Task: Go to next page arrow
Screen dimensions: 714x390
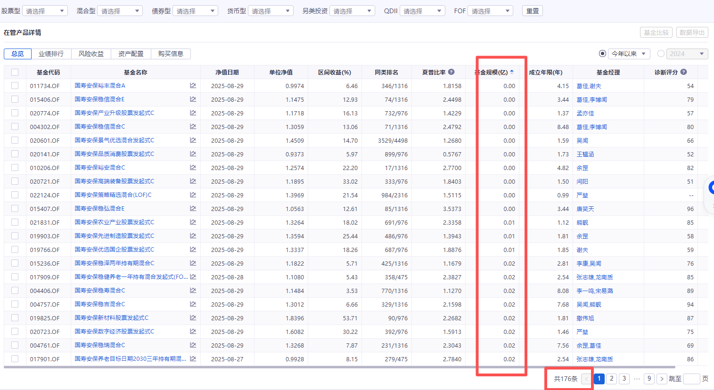Action: [x=662, y=379]
